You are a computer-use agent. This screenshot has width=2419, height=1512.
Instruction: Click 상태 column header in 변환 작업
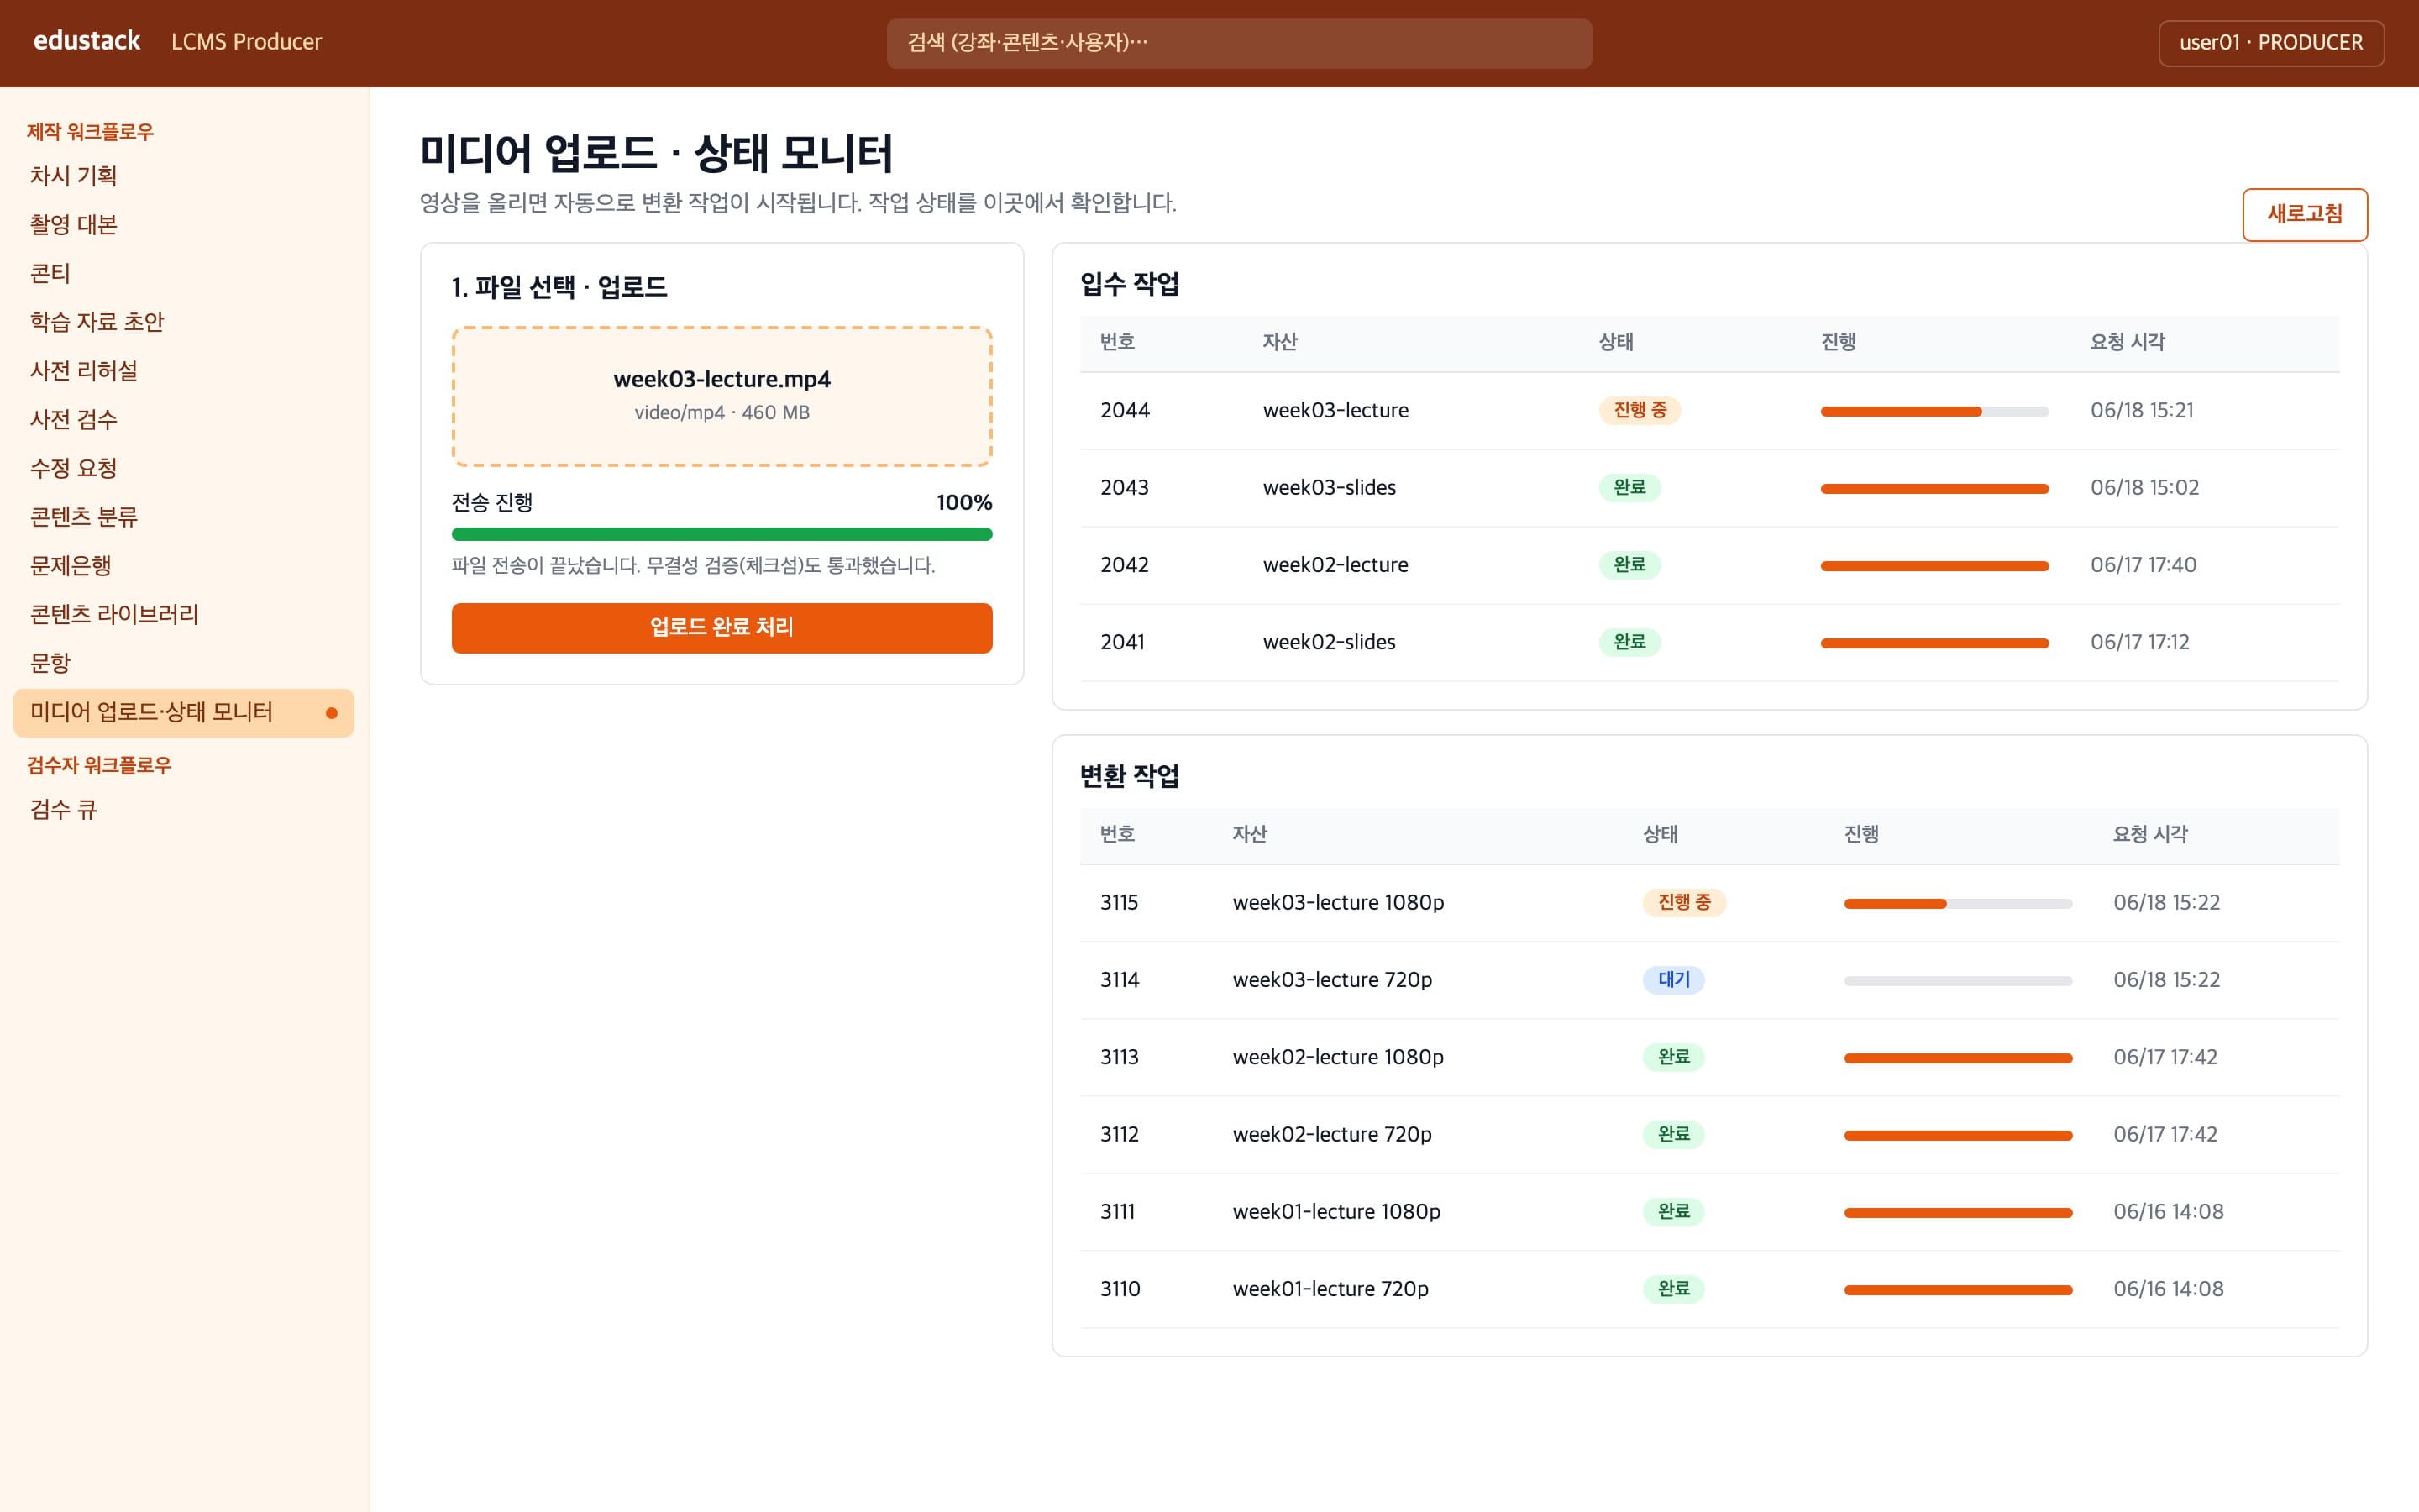pyautogui.click(x=1660, y=834)
